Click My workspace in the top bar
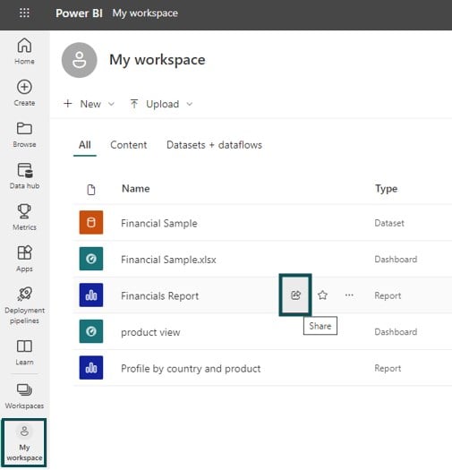The width and height of the screenshot is (452, 470). click(x=145, y=13)
